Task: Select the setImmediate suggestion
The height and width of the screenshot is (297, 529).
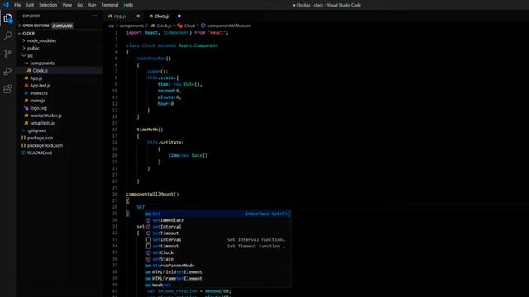Action: pos(217,220)
